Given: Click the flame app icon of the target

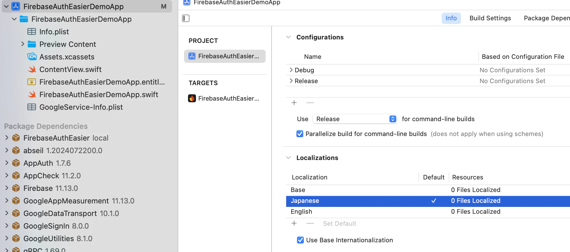Looking at the screenshot, I should pos(192,98).
